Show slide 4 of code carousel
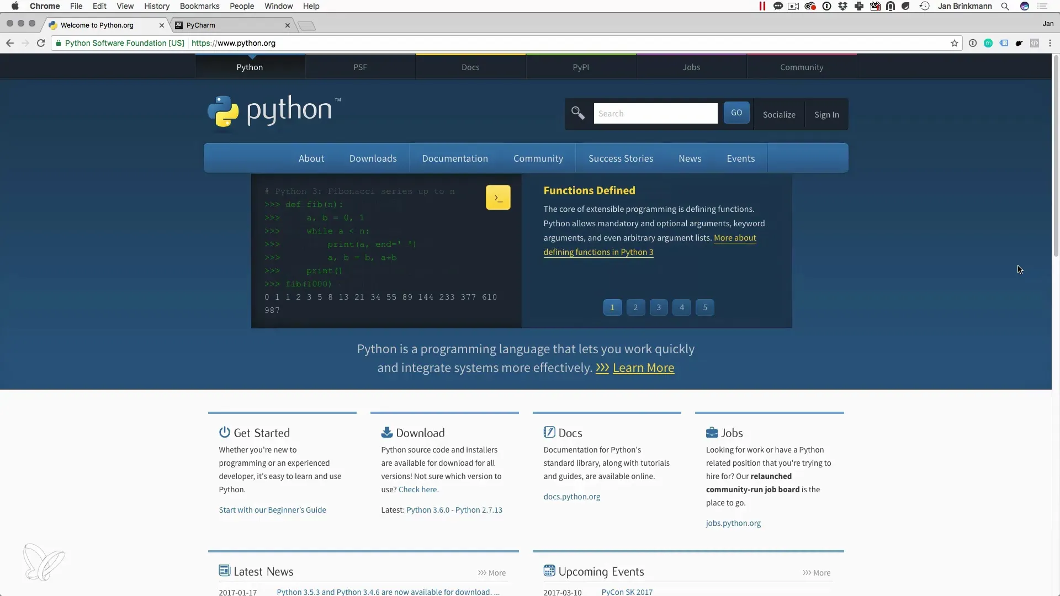Screen dimensions: 1060x596 coord(682,307)
